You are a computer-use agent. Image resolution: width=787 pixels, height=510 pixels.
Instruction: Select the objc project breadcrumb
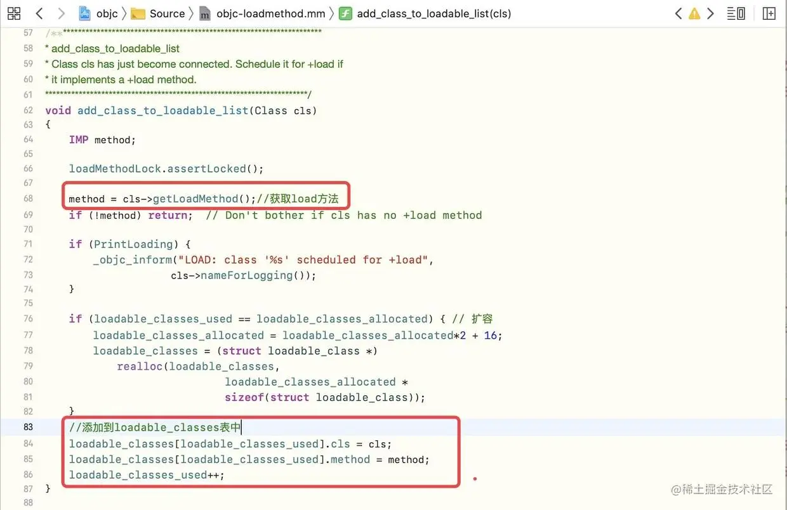(107, 13)
